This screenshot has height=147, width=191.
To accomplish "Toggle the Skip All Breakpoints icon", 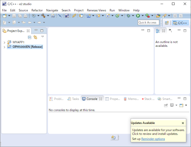I will pyautogui.click(x=60, y=16).
